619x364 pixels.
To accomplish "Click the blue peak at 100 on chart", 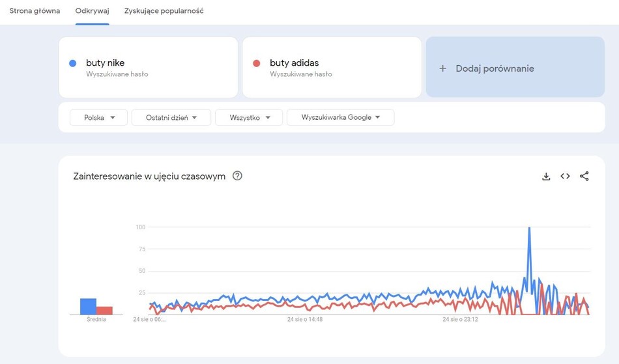I will point(529,228).
